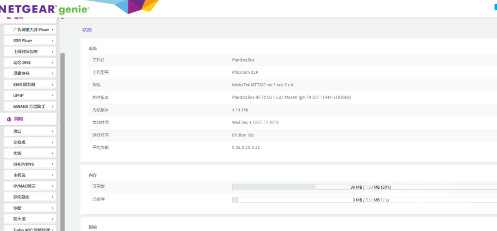The height and width of the screenshot is (231, 497).
Task: Click the 平均负载 row label
Action: tap(100, 148)
